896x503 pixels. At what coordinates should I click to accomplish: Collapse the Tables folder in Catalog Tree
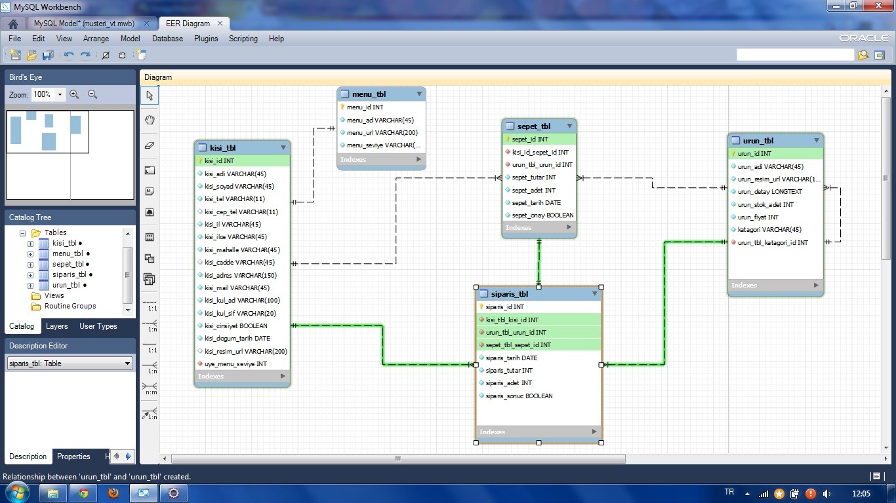pos(22,233)
